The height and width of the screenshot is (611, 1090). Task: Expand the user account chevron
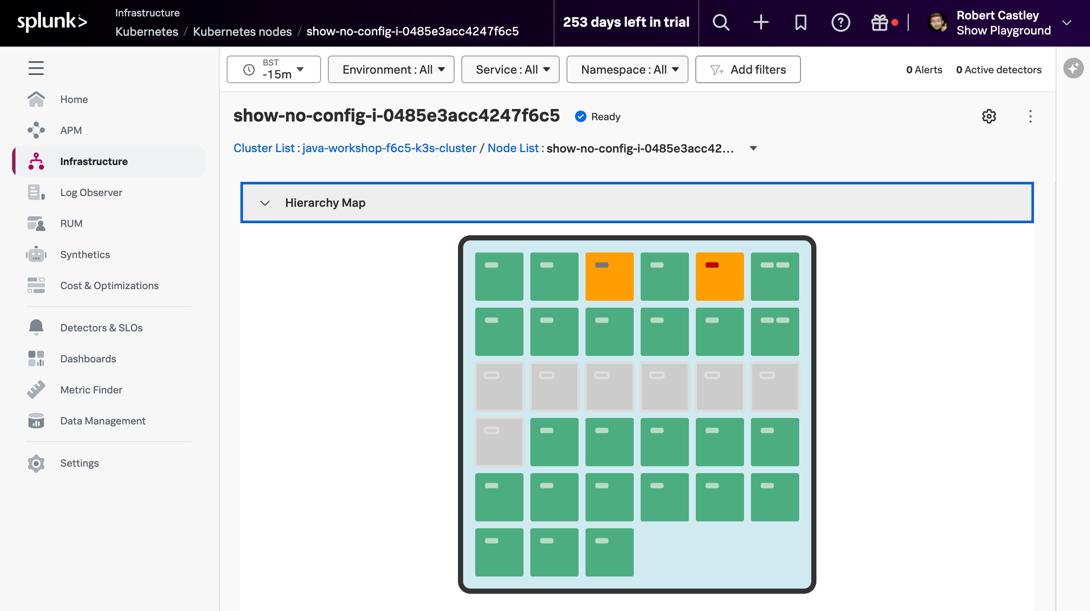[x=1067, y=22]
